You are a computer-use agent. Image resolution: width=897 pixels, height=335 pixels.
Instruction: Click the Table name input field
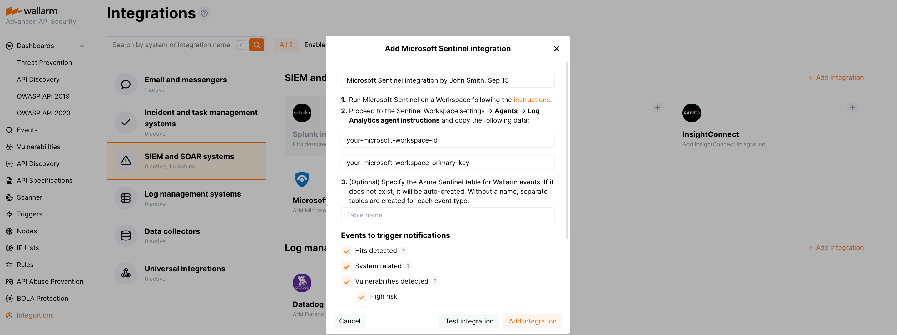click(448, 215)
